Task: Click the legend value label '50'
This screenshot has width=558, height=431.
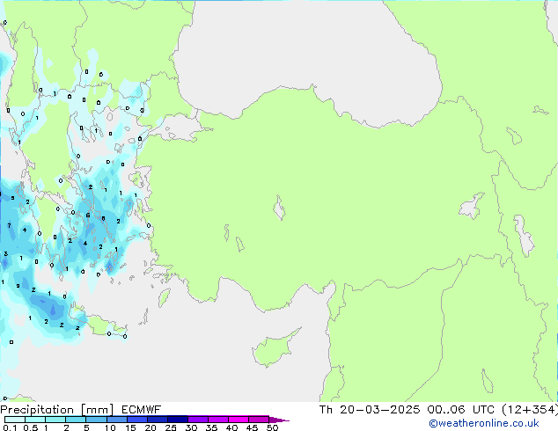Action: pyautogui.click(x=272, y=427)
